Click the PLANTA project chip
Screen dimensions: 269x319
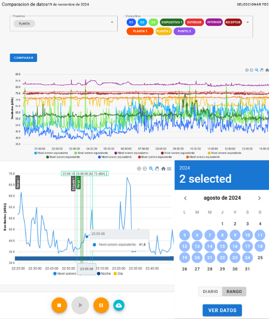pyautogui.click(x=25, y=24)
